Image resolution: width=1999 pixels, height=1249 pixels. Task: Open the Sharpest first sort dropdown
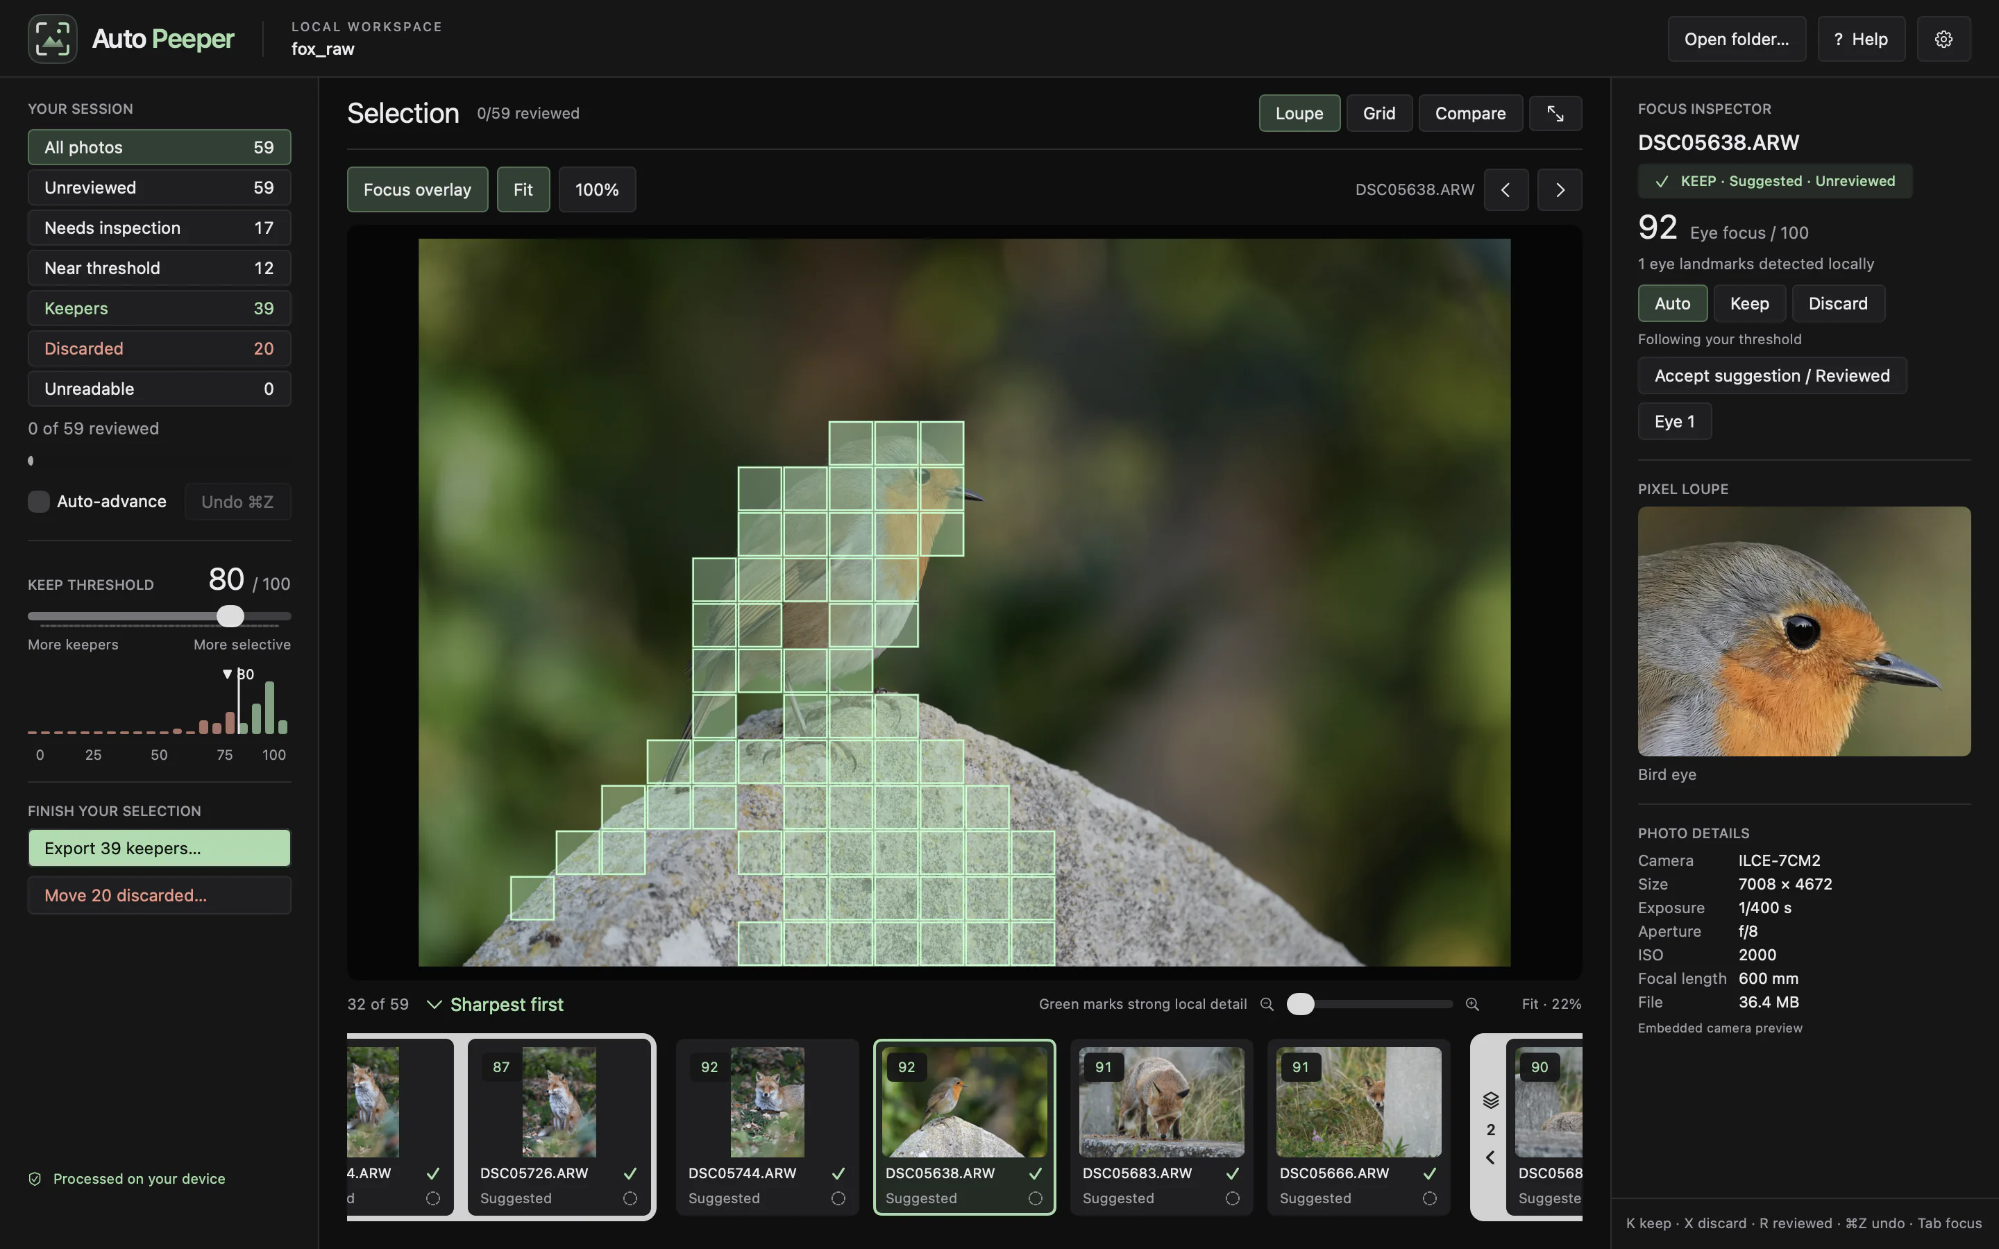[495, 1005]
